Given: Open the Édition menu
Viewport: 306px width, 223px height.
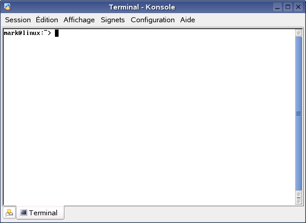Looking at the screenshot, I should (47, 20).
